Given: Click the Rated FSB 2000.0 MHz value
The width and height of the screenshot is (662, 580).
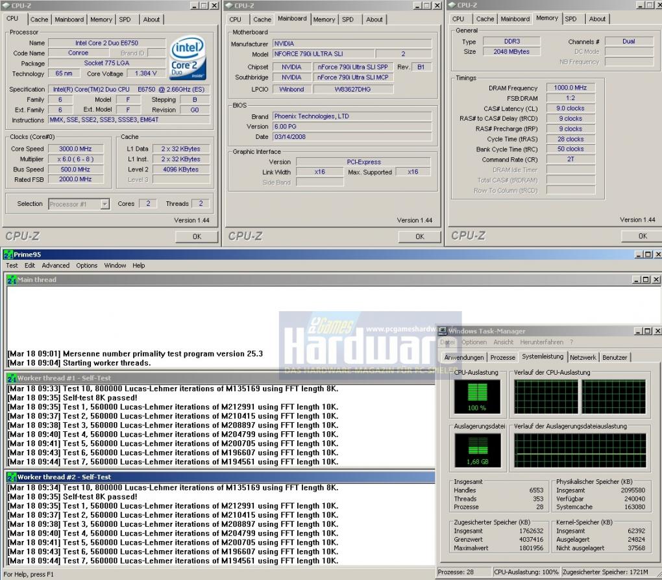Looking at the screenshot, I should pyautogui.click(x=75, y=179).
